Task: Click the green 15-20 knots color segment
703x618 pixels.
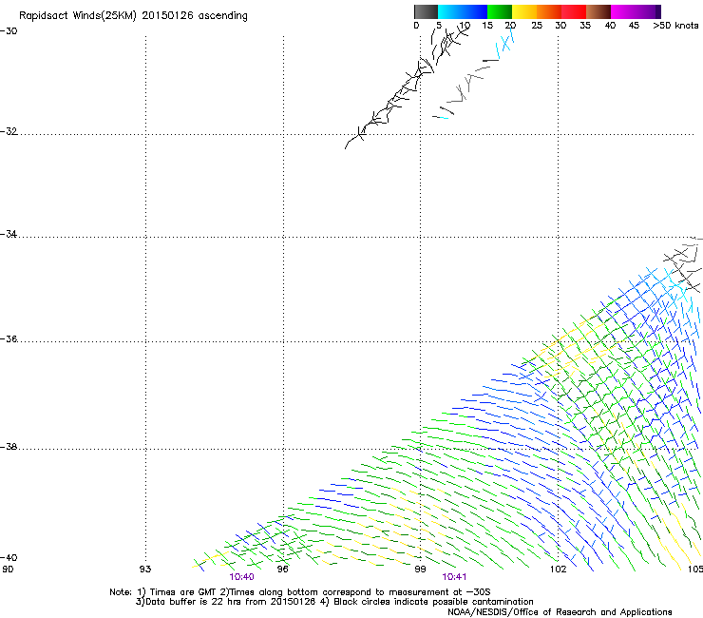Action: 500,11
